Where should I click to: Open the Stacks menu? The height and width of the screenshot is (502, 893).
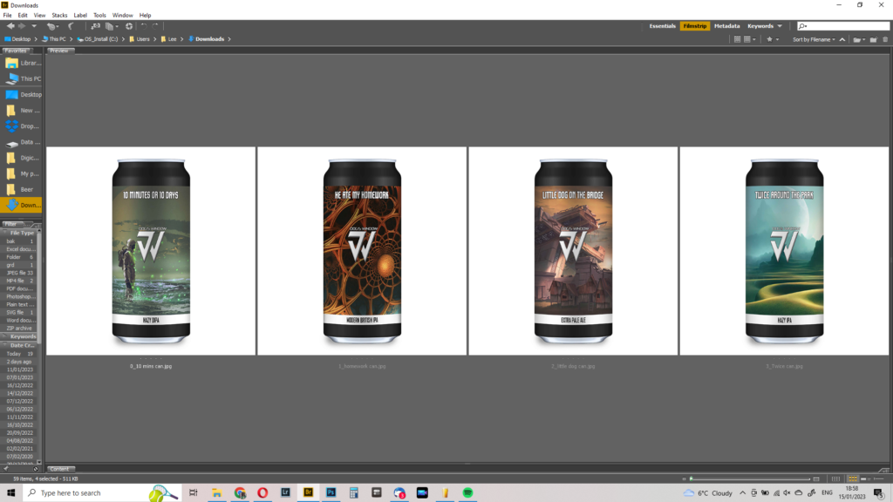point(59,15)
